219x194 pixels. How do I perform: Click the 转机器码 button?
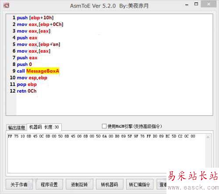109,184
